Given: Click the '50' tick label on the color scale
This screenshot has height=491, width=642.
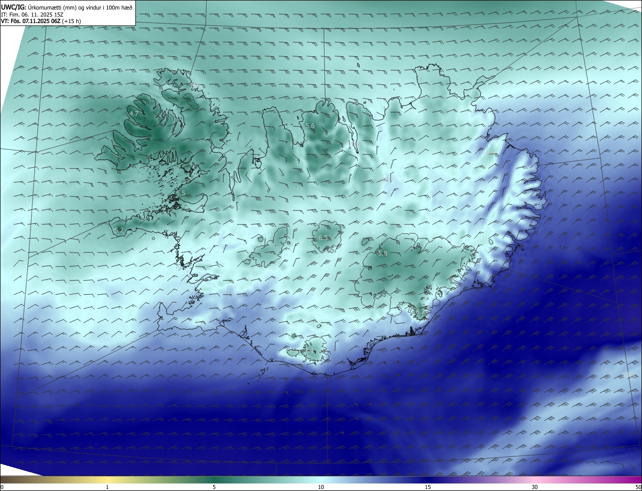Looking at the screenshot, I should pyautogui.click(x=638, y=487).
